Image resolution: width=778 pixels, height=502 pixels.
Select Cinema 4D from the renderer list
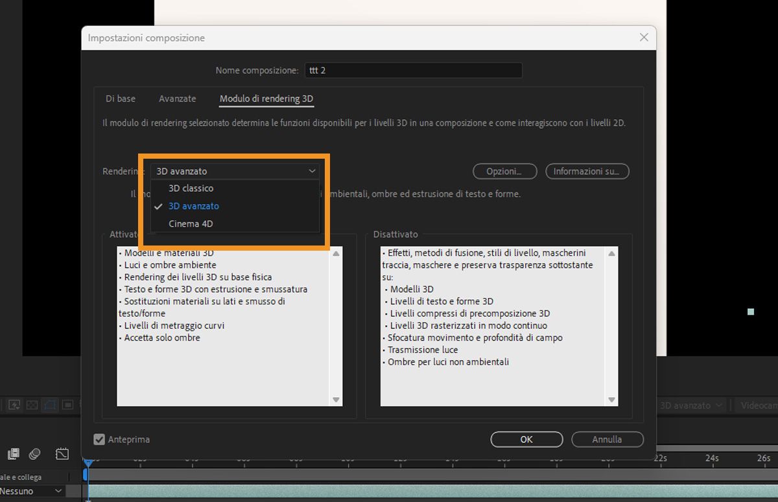pyautogui.click(x=191, y=223)
